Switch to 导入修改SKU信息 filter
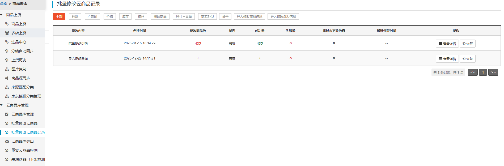Image resolution: width=504 pixels, height=166 pixels. click(x=283, y=16)
